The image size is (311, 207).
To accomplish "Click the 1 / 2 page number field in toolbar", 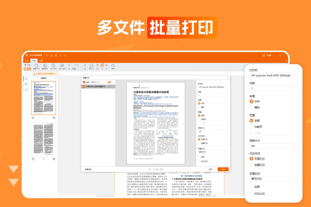I will 77,65.
